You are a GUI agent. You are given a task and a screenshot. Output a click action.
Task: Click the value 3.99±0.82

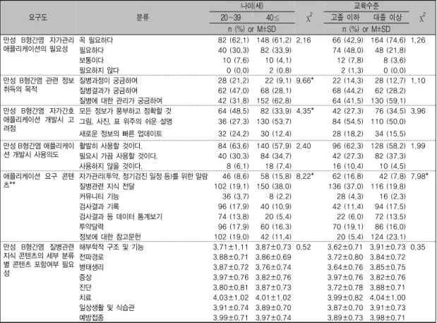click(x=345, y=298)
